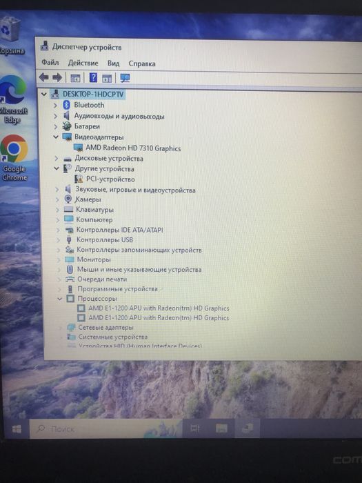Select AMD Radeon HD 7310 Graphics device
The height and width of the screenshot is (483, 362).
tap(133, 148)
